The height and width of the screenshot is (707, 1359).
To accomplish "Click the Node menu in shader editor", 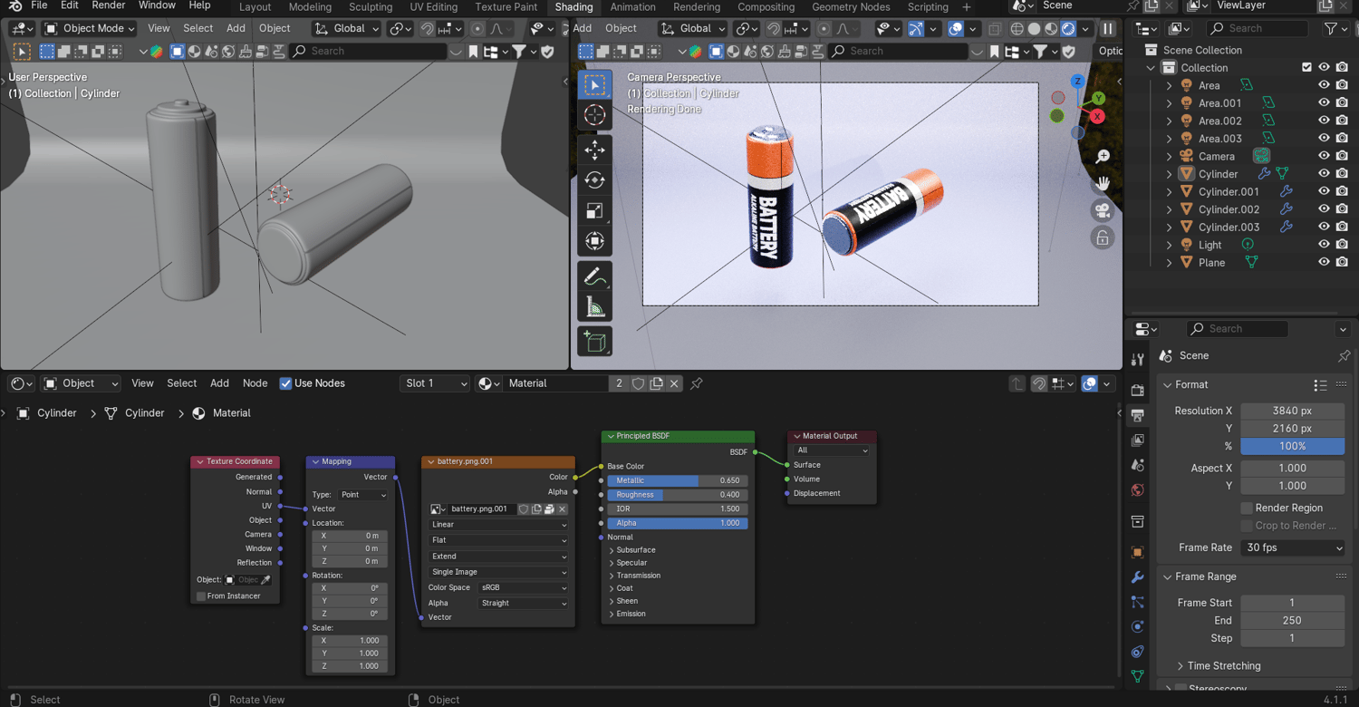I will point(255,383).
